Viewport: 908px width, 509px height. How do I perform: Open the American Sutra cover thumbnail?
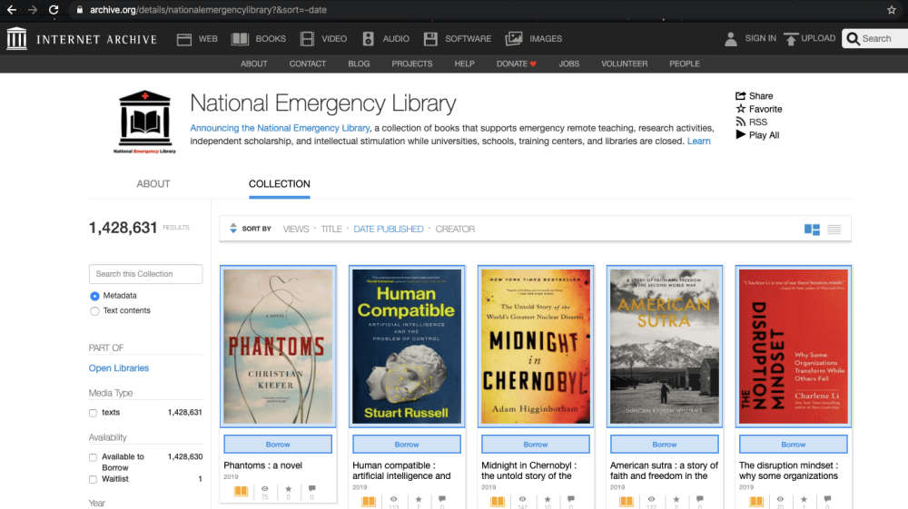click(x=665, y=347)
